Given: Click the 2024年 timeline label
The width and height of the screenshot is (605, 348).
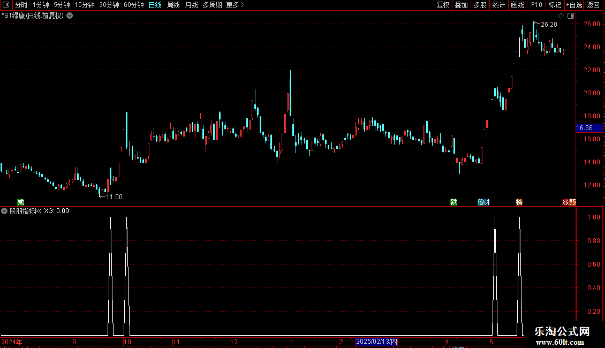Looking at the screenshot, I should pyautogui.click(x=12, y=342).
